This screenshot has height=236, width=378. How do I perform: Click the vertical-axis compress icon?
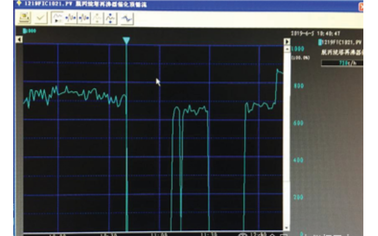coord(110,18)
